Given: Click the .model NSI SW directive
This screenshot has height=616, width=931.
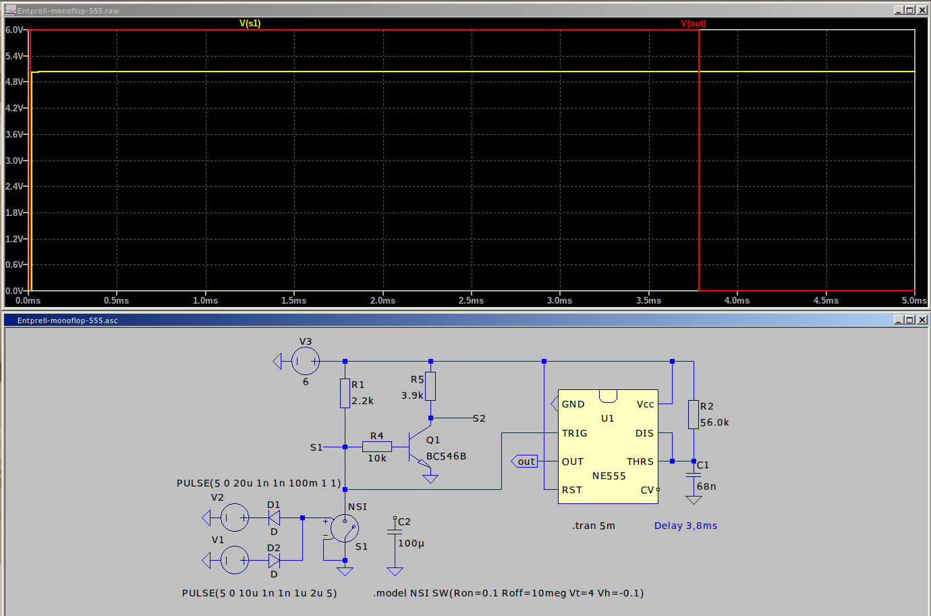Looking at the screenshot, I should point(508,593).
